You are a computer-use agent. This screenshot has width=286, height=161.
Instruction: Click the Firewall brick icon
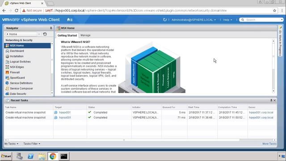click(x=7, y=72)
